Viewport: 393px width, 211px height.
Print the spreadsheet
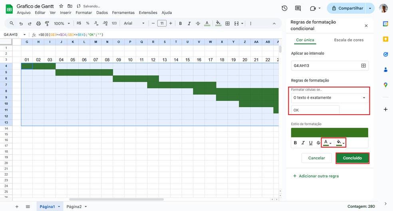pyautogui.click(x=38, y=23)
